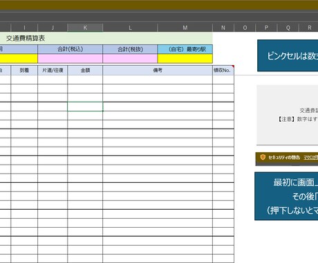Click the blue ピンクセルは数 text box

click(x=288, y=55)
